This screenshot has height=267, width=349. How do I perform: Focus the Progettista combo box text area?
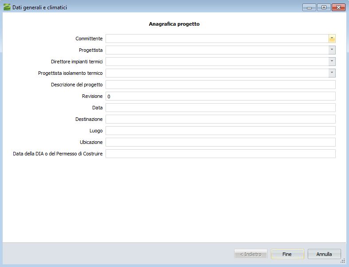[x=217, y=50]
